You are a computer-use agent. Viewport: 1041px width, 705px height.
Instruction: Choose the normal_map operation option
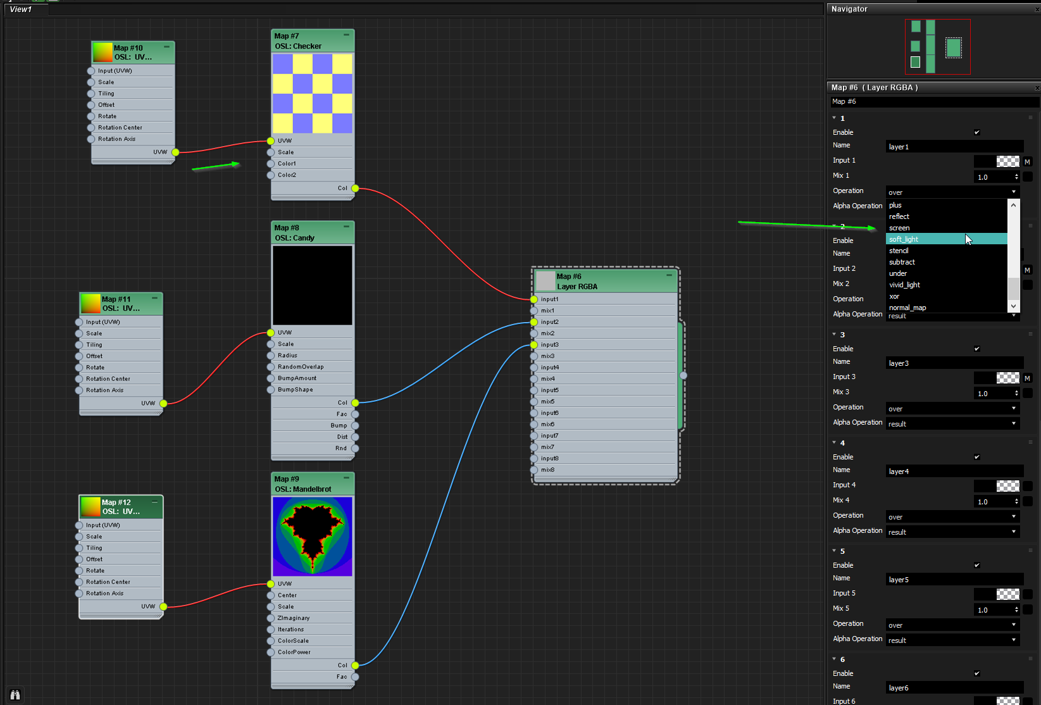pyautogui.click(x=947, y=307)
